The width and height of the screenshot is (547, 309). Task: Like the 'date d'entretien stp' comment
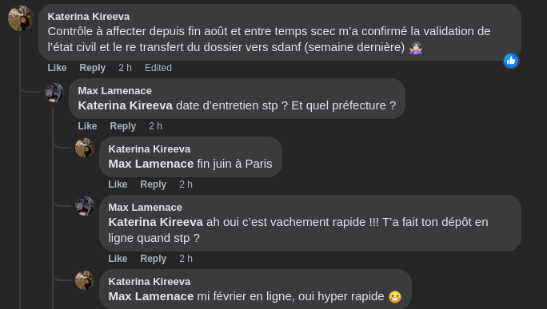[x=87, y=126]
